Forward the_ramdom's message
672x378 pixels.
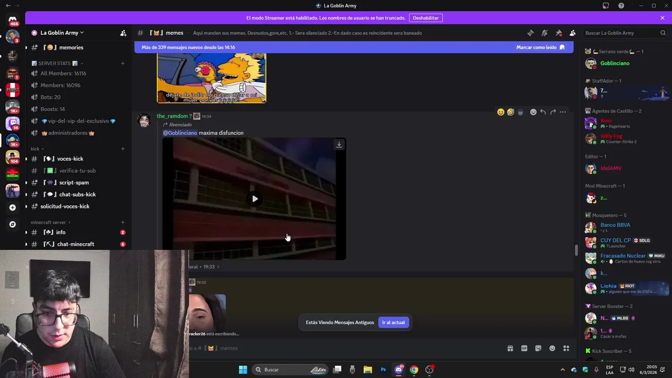(x=553, y=112)
